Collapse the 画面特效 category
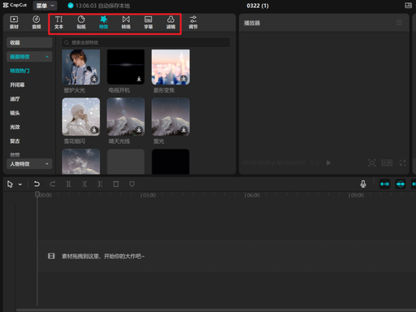Image resolution: width=416 pixels, height=312 pixels. click(29, 57)
